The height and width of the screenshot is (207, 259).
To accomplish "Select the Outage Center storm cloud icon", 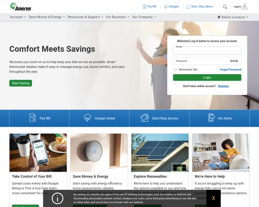I will [x=87, y=118].
